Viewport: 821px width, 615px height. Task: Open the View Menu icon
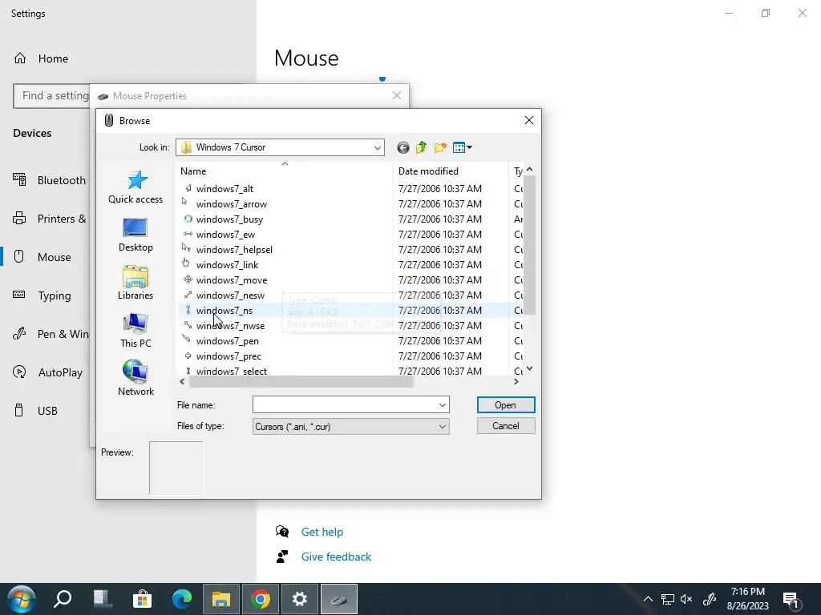pos(463,147)
